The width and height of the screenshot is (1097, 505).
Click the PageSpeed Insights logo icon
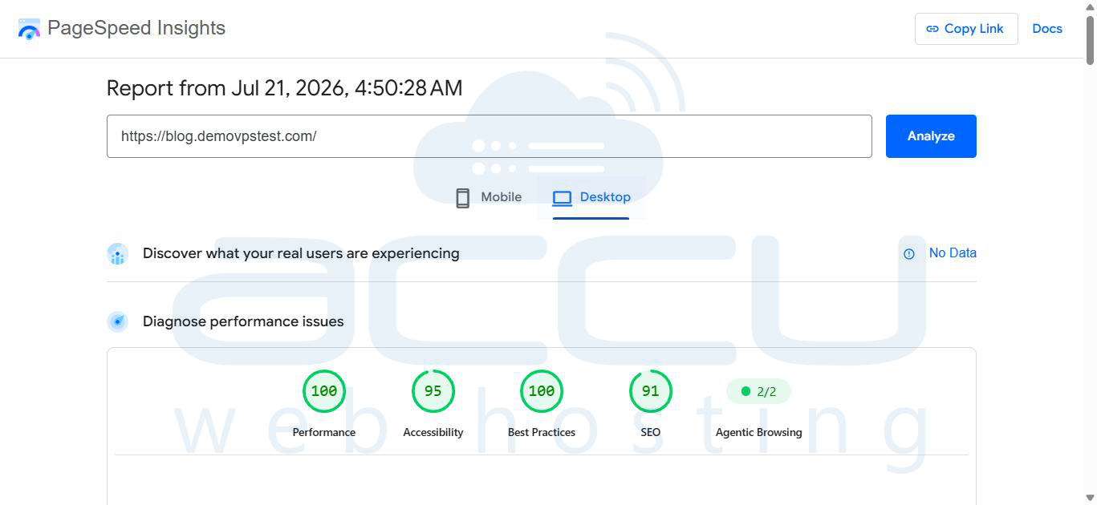[29, 29]
